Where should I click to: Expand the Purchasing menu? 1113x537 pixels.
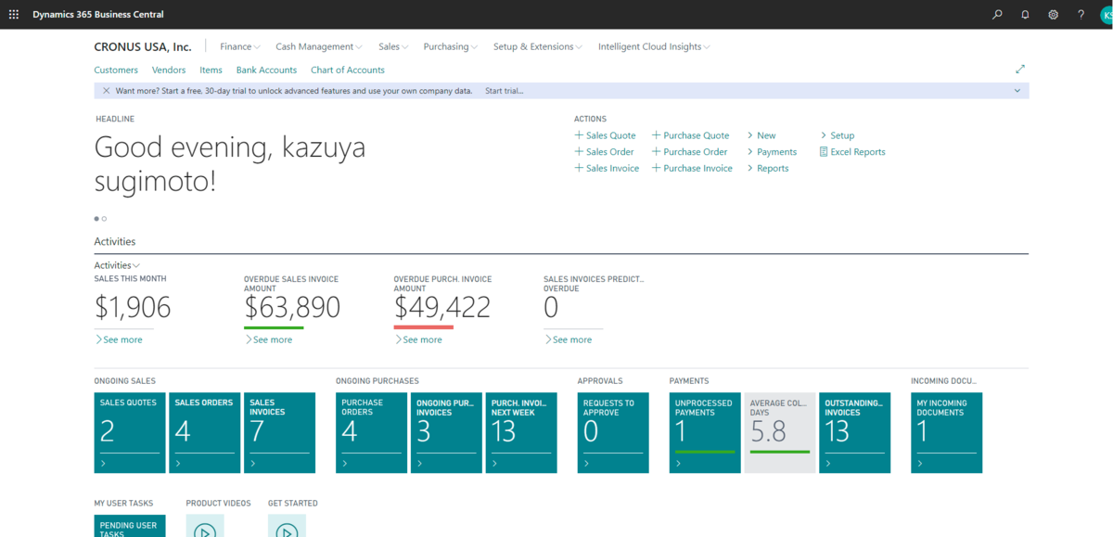pos(451,46)
